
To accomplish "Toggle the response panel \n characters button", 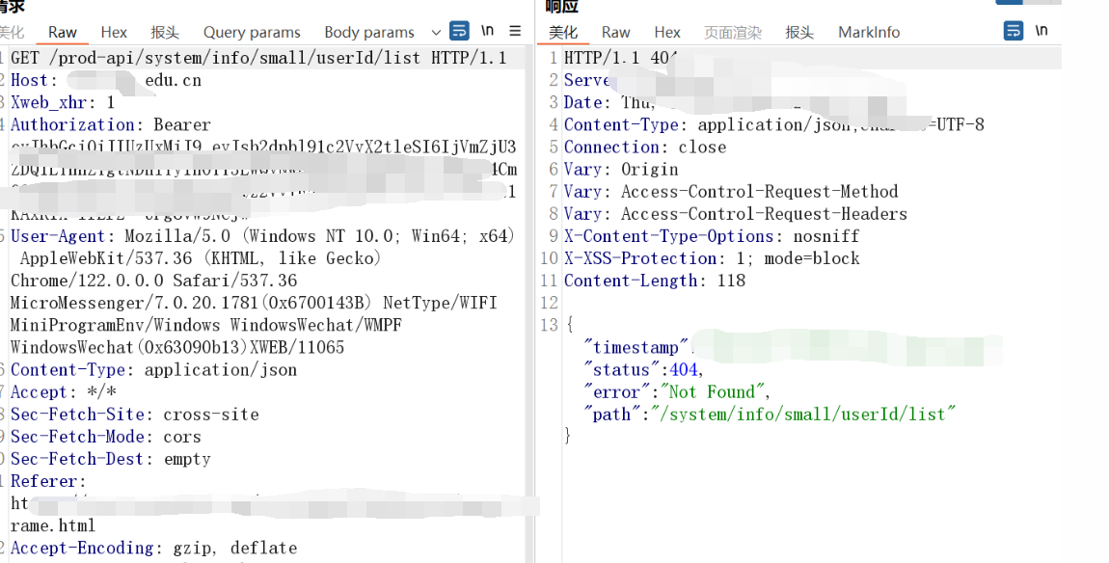I will coord(1041,31).
